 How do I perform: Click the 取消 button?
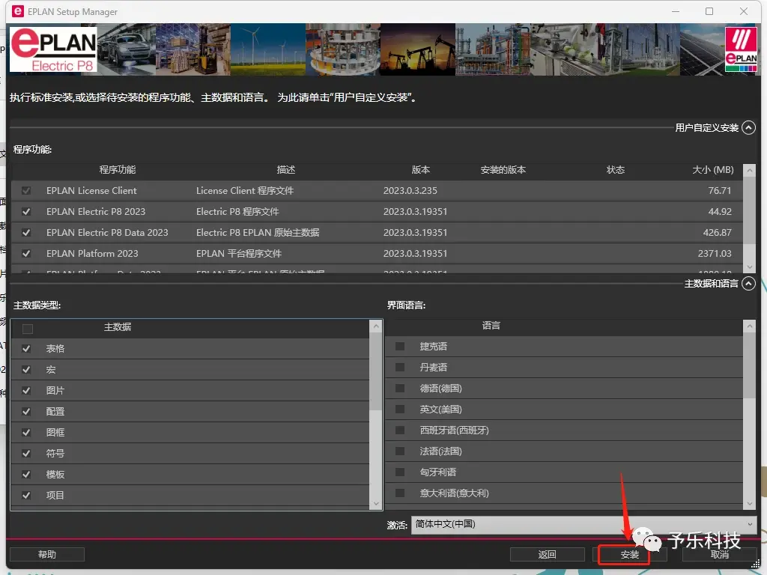(719, 555)
